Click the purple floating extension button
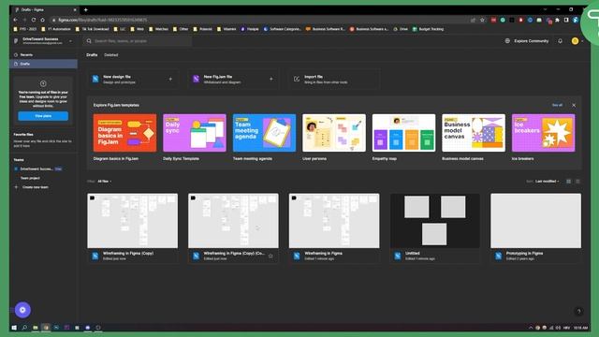Screen dimensions: 599x337 22,310
